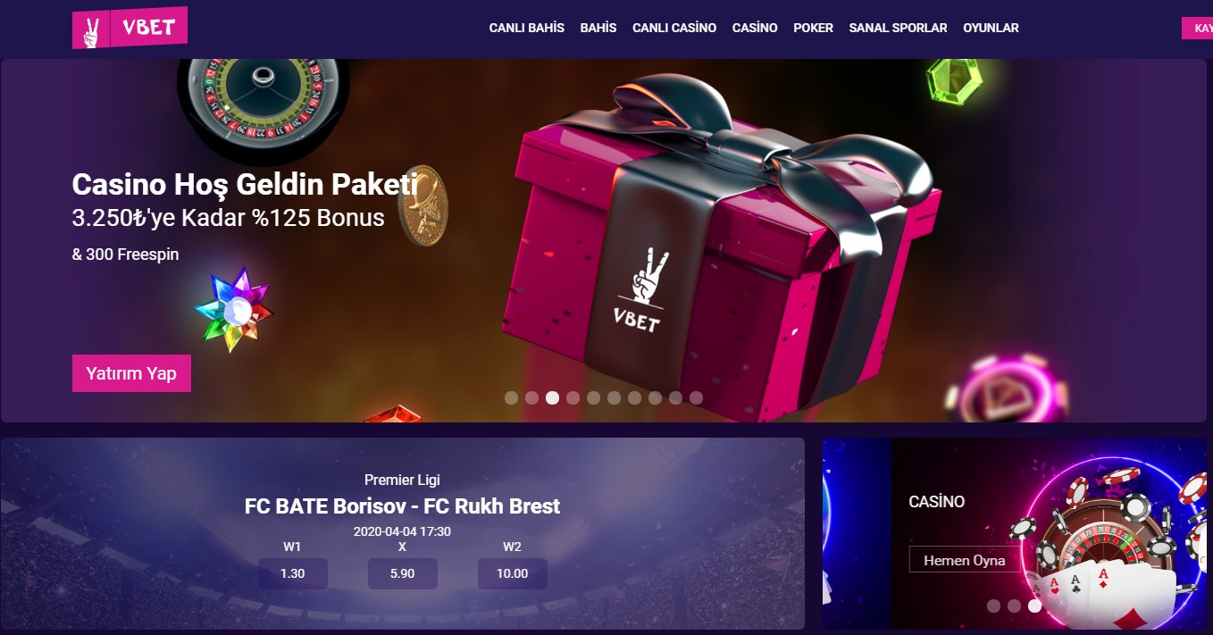Click the Yatırım Yap button

[131, 373]
